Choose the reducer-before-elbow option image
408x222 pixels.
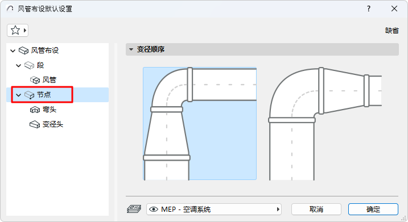click(x=200, y=124)
